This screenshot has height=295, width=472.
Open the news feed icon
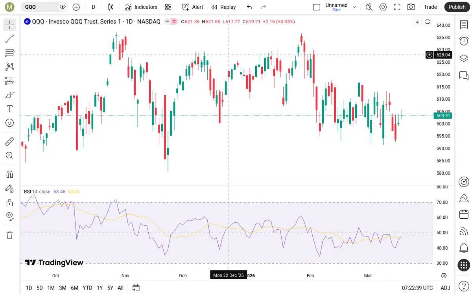click(x=464, y=231)
